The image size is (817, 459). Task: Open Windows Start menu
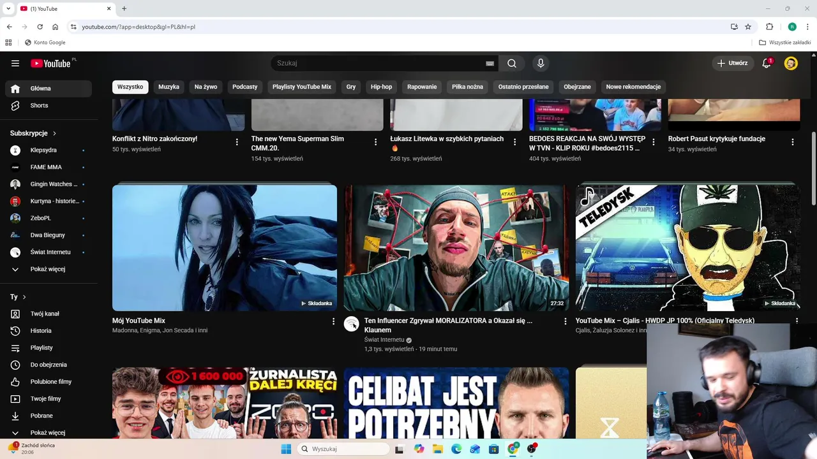click(286, 449)
